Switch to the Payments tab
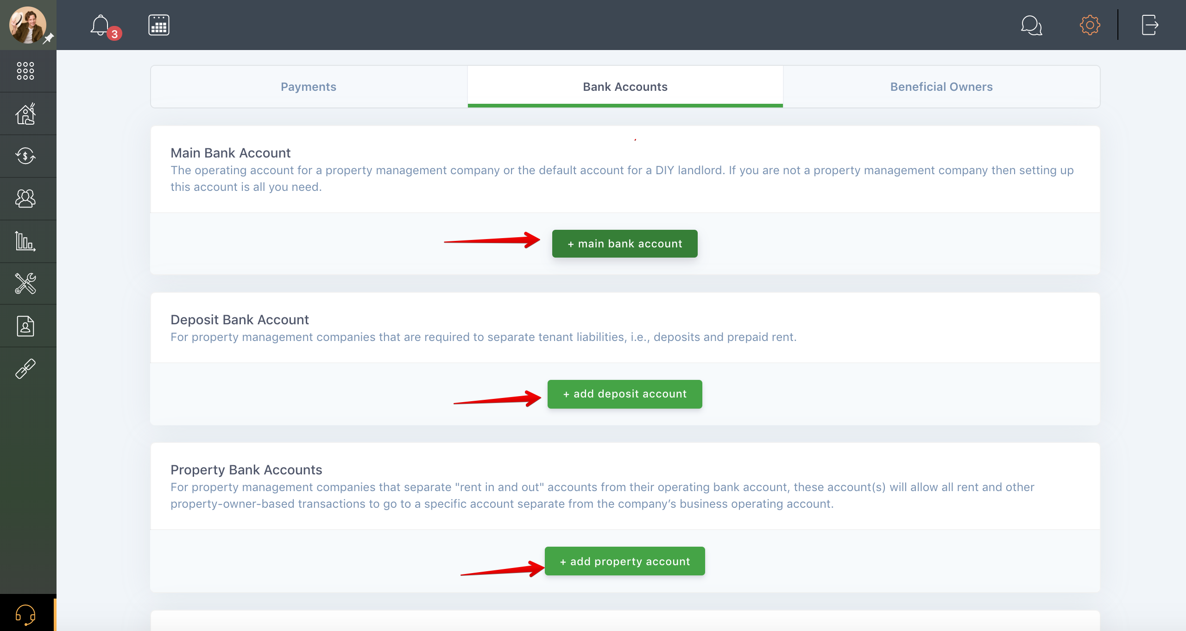Screen dimensions: 1186x631 309,87
